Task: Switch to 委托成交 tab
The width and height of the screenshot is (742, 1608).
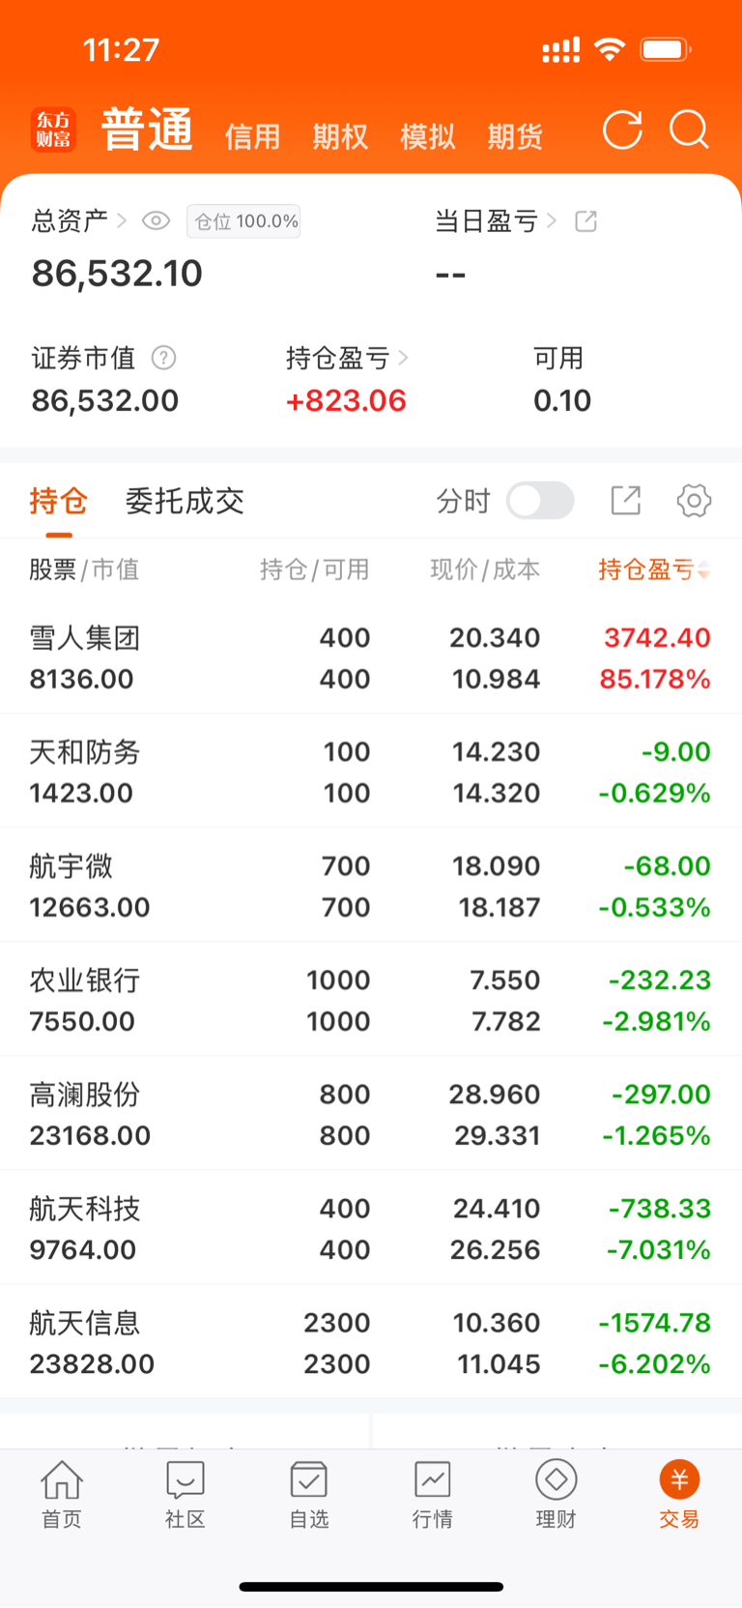Action: [185, 501]
